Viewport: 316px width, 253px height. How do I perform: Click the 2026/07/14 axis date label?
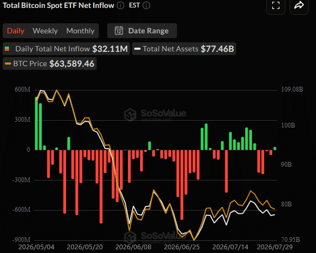tap(230, 247)
